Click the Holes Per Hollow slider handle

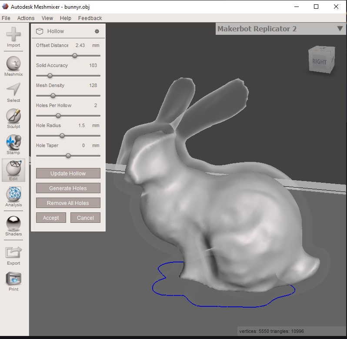point(58,116)
